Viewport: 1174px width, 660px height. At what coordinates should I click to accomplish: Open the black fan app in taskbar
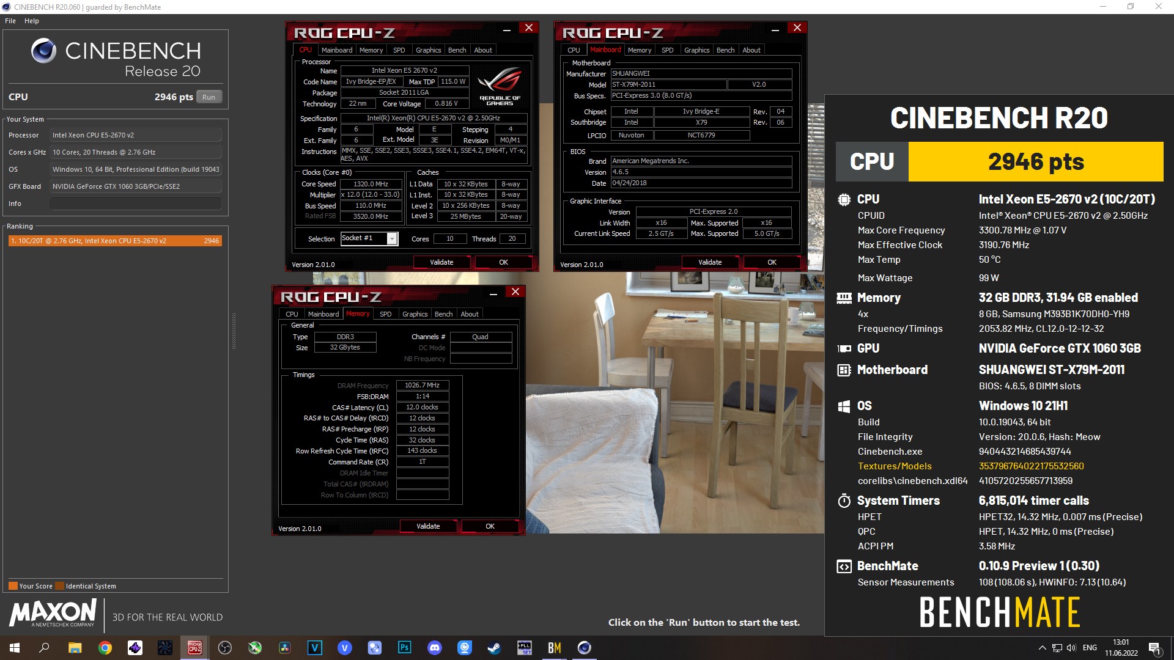pyautogui.click(x=165, y=648)
